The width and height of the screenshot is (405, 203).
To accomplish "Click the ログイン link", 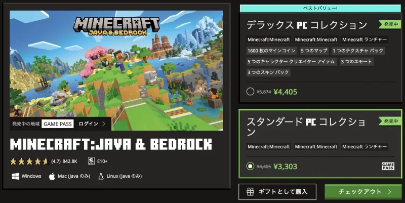I will (88, 124).
